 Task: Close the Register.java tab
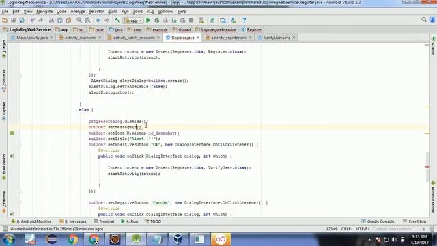pyautogui.click(x=198, y=38)
